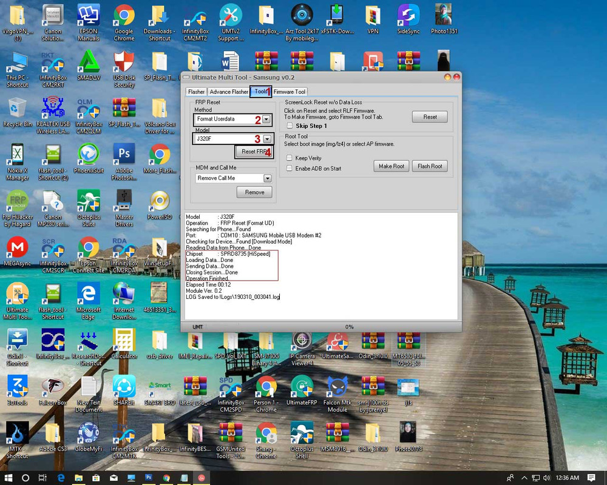Image resolution: width=607 pixels, height=485 pixels.
Task: Click the 12:36 AM taskbar clock
Action: point(568,478)
